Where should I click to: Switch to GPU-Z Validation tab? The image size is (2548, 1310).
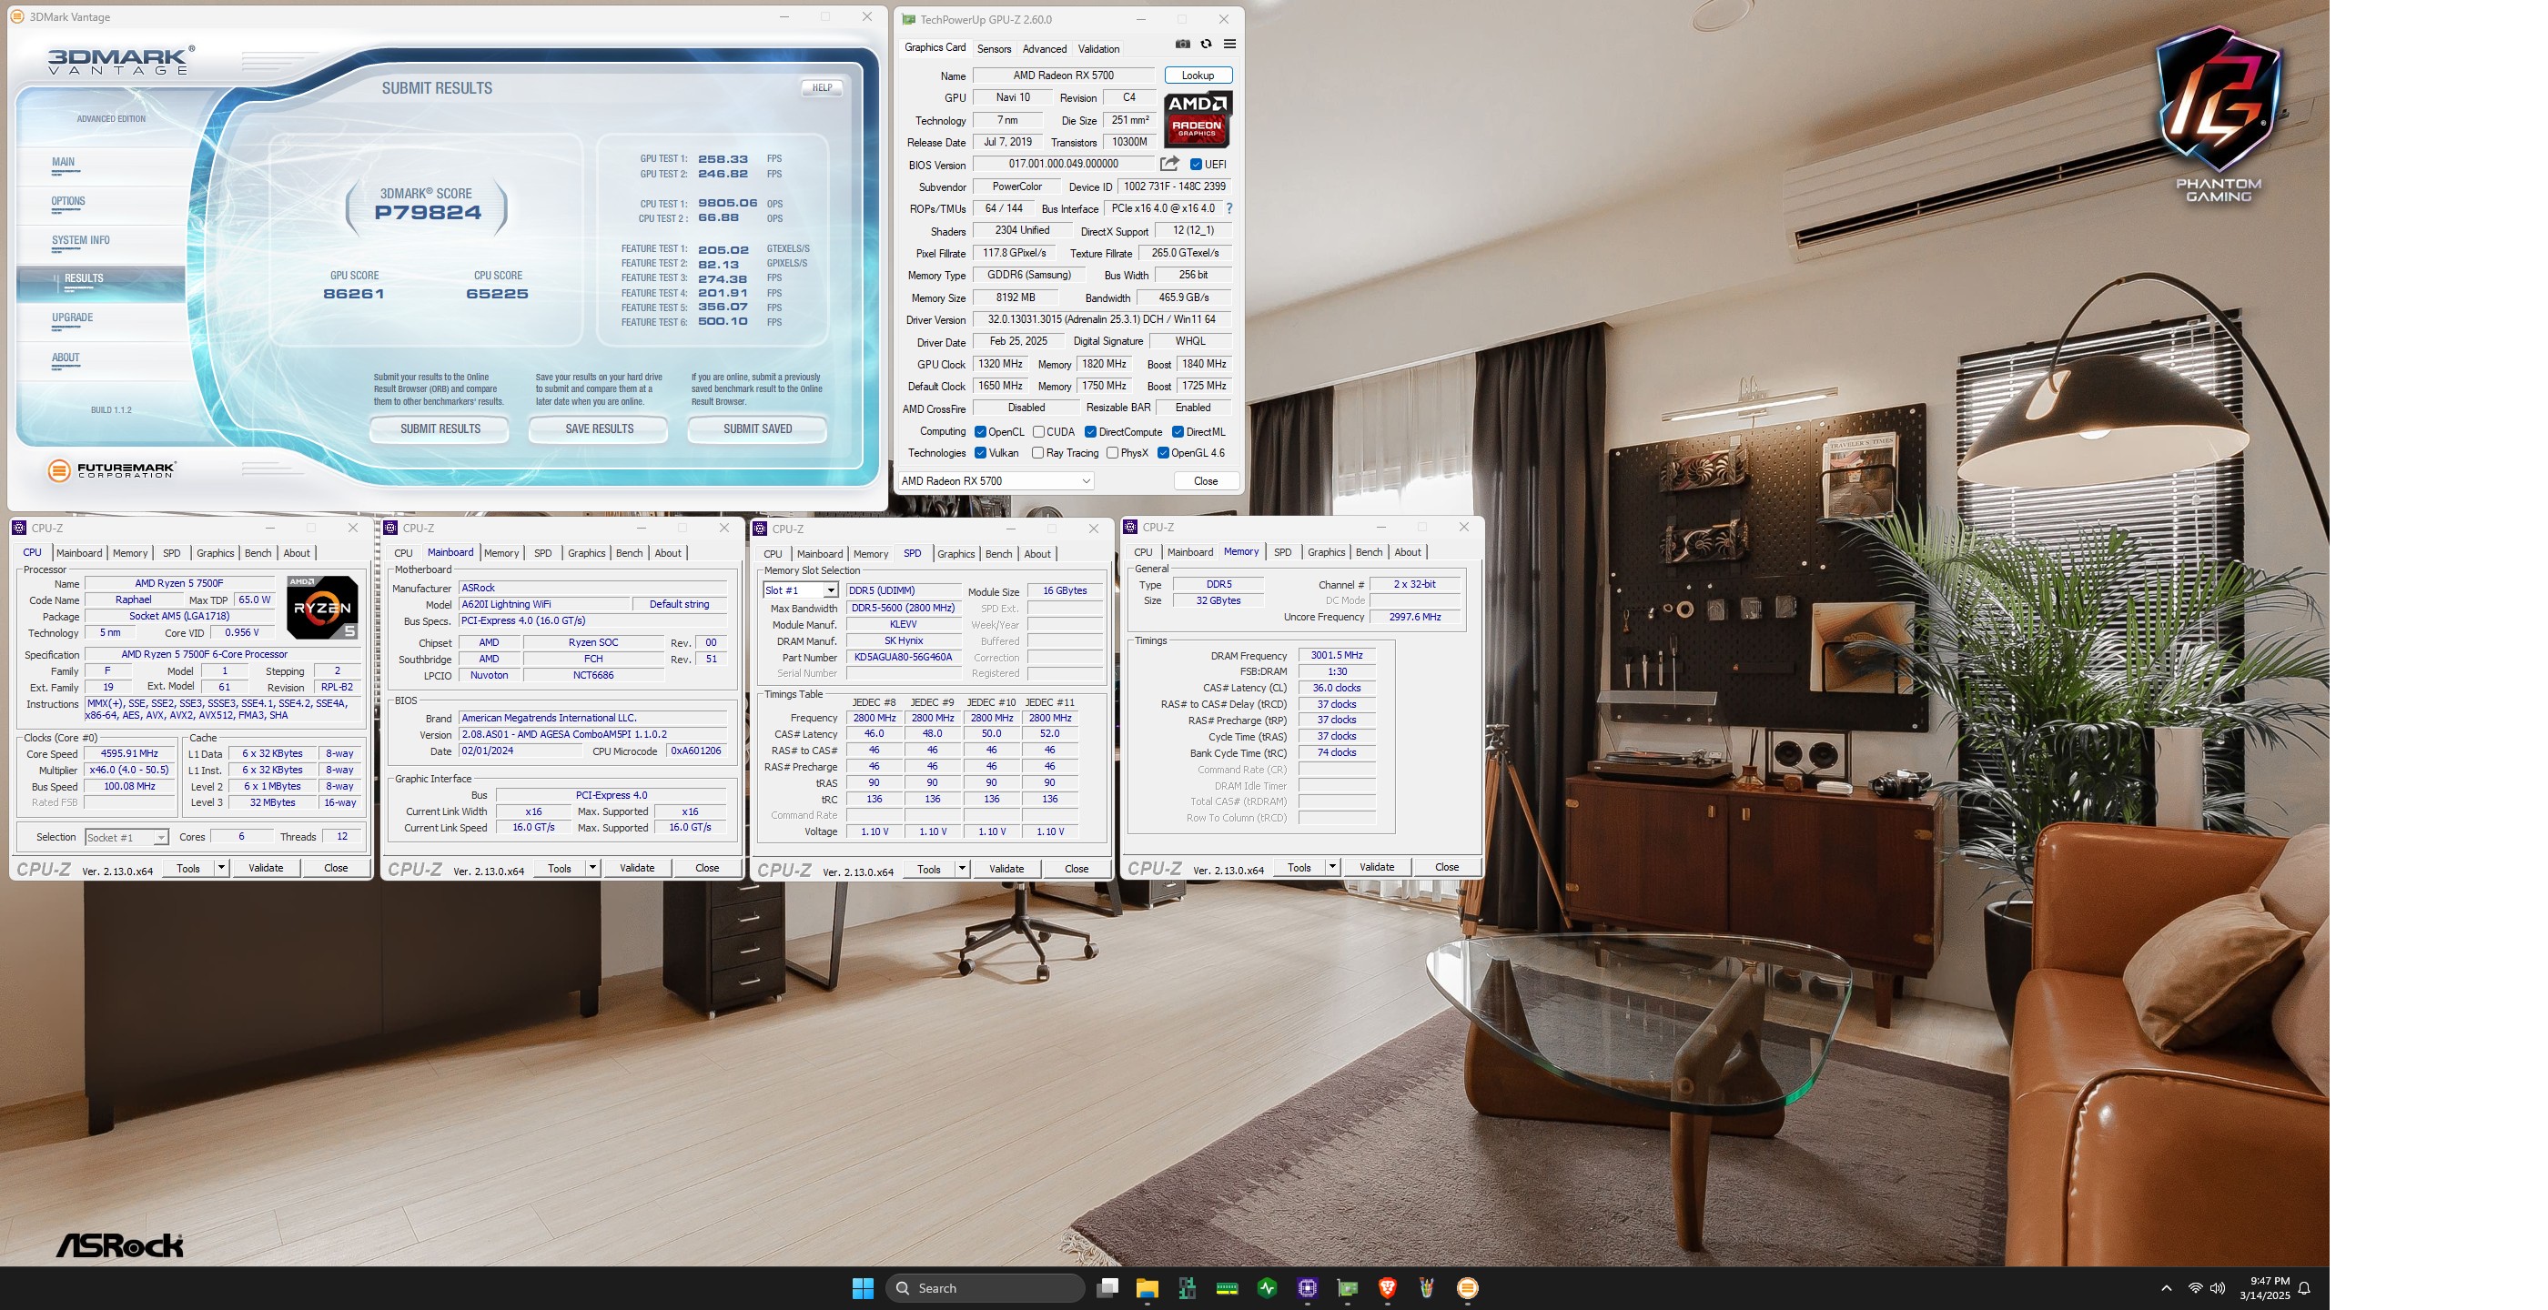pyautogui.click(x=1099, y=48)
